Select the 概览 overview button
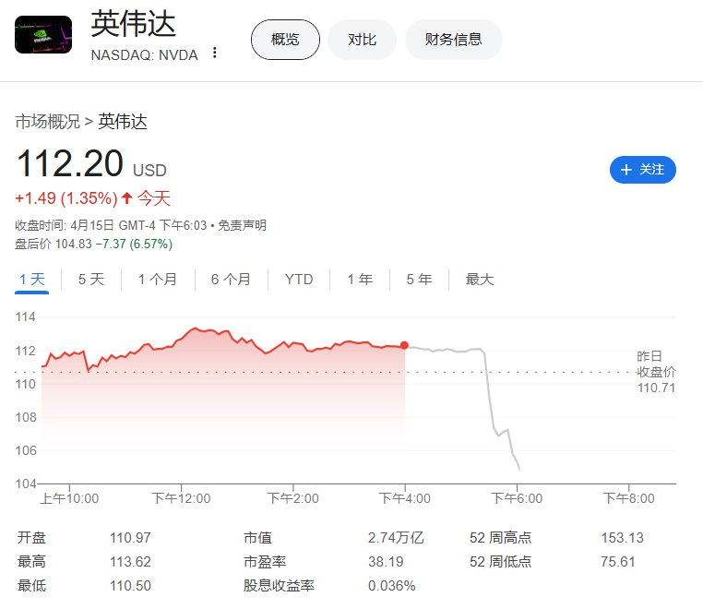Screen dimensions: 703x609 click(285, 40)
